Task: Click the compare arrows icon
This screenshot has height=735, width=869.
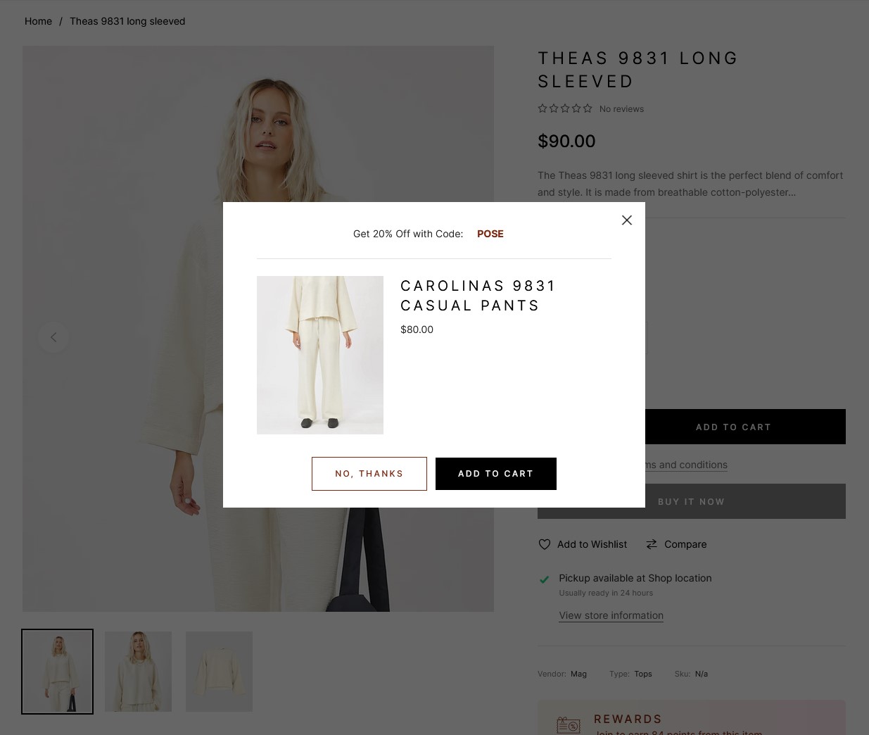Action: 652,544
